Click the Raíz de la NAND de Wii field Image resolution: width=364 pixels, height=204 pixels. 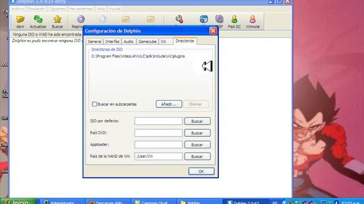pos(158,156)
